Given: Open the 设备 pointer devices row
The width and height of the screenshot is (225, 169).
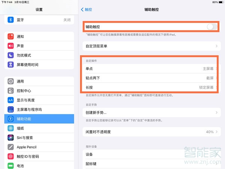Looking at the screenshot, I should click(x=150, y=154).
